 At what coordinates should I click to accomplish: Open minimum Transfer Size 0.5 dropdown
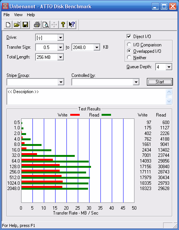point(60,48)
